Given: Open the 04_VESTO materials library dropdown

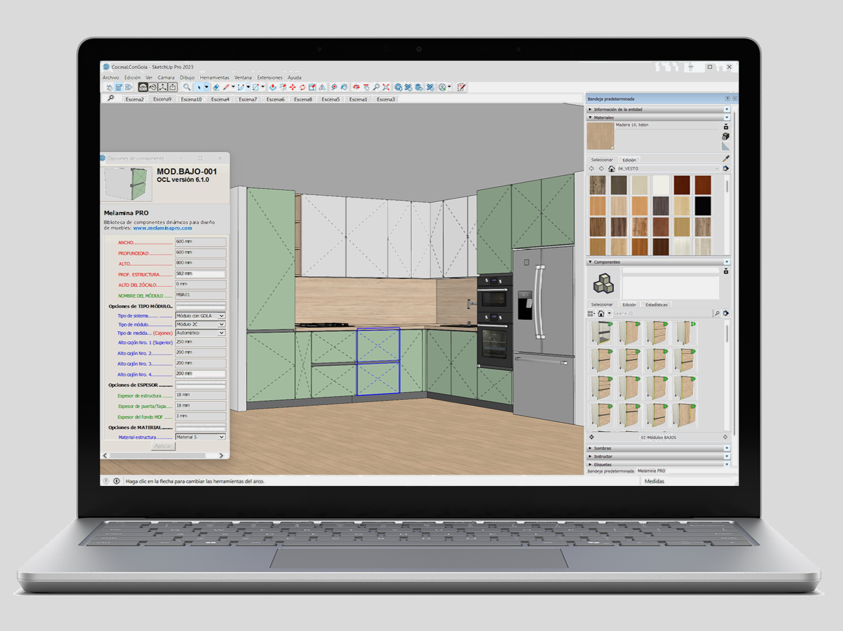Looking at the screenshot, I should tap(717, 169).
